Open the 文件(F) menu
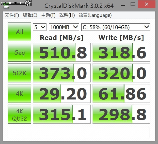Image resolution: width=158 pixels, height=144 pixels. point(12,15)
